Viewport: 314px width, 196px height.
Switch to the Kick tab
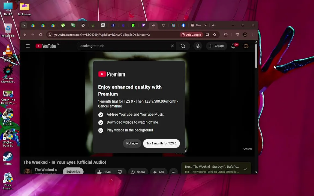click(x=133, y=25)
